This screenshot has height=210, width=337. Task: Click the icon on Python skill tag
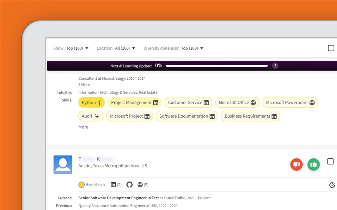99,103
